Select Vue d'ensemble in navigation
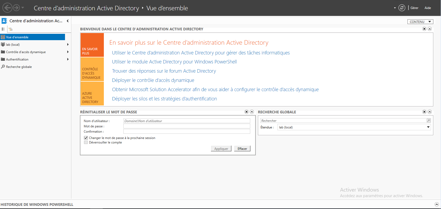Image resolution: width=441 pixels, height=209 pixels. click(x=33, y=37)
